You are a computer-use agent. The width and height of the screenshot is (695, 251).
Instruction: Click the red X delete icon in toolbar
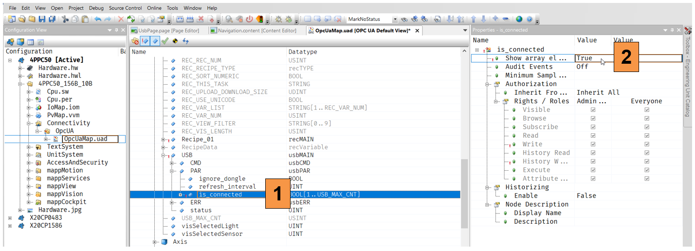click(x=121, y=19)
